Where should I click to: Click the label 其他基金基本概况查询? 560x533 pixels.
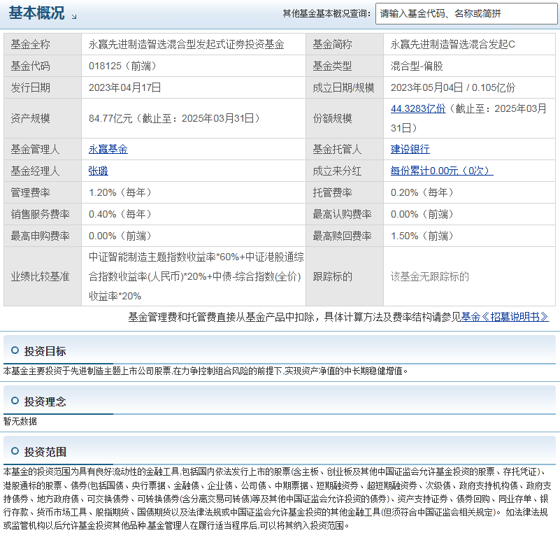(x=326, y=13)
